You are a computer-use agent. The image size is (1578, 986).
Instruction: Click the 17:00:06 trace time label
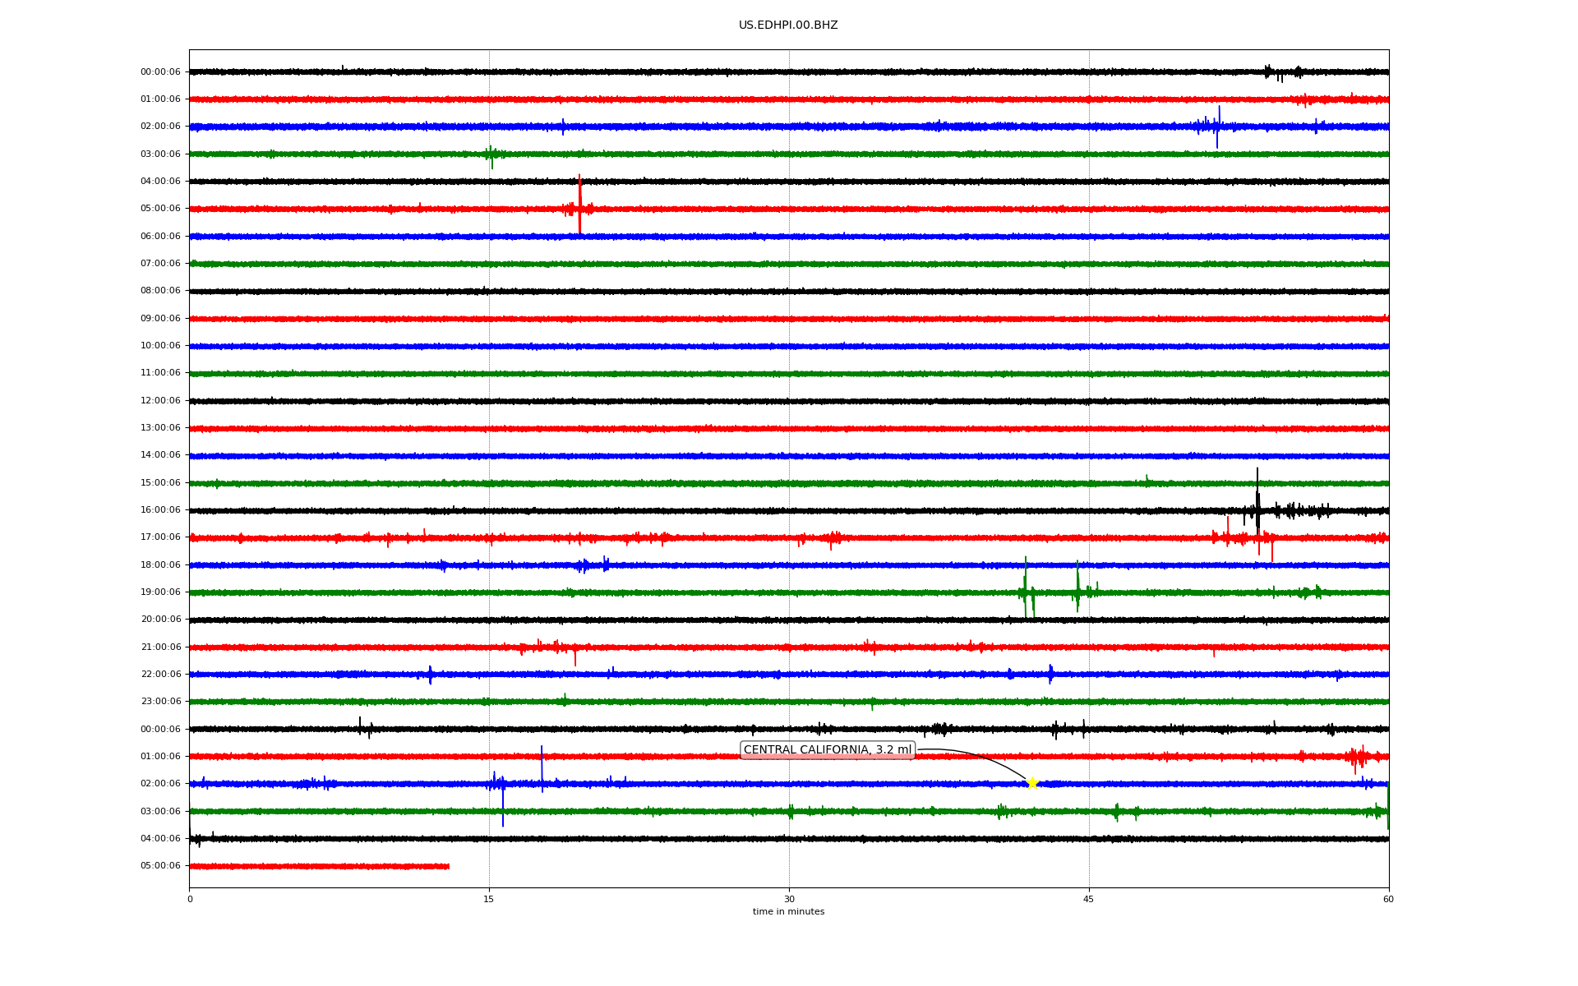[x=160, y=537]
